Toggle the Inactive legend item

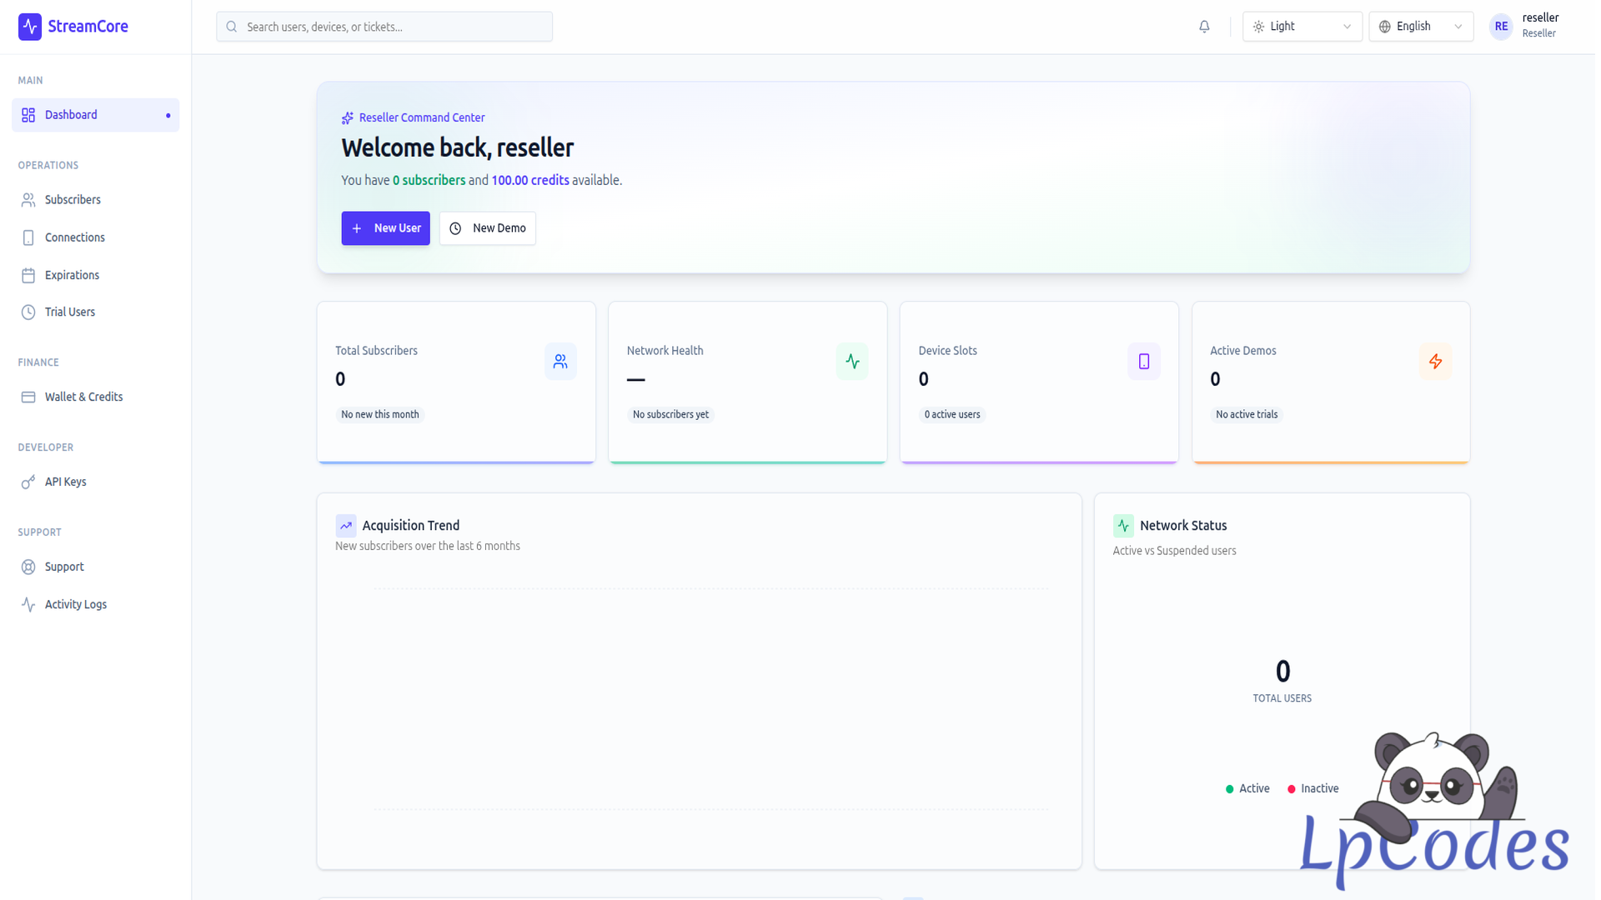tap(1313, 788)
